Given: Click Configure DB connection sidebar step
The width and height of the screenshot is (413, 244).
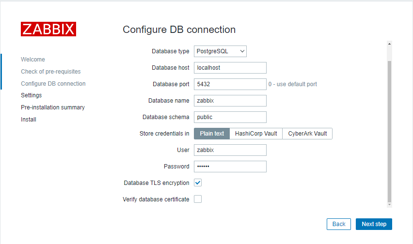Looking at the screenshot, I should (x=53, y=84).
